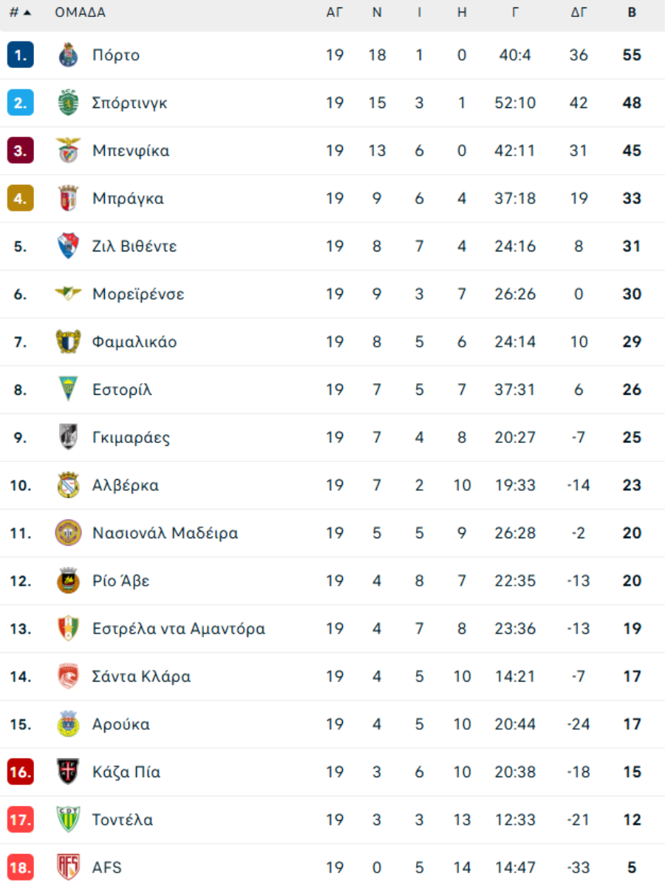The width and height of the screenshot is (665, 888).
Task: Click the Μπενφίκα eagle crest icon
Action: point(68,151)
